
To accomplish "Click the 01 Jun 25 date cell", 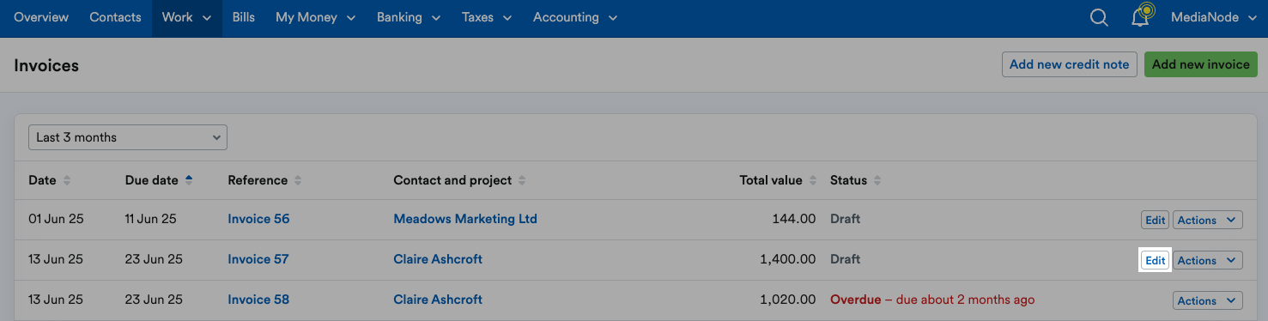I will pos(56,219).
